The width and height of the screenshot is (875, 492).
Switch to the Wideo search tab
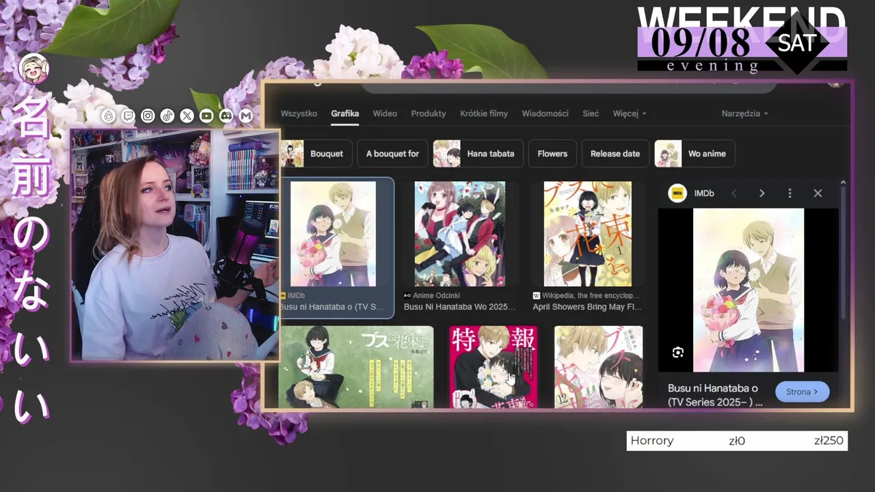point(385,113)
